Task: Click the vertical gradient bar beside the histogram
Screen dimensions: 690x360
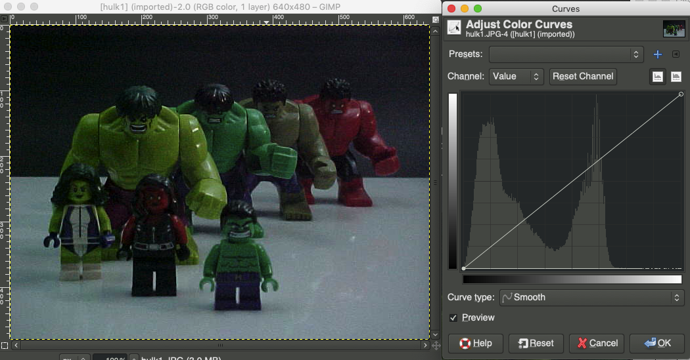Action: tap(452, 181)
